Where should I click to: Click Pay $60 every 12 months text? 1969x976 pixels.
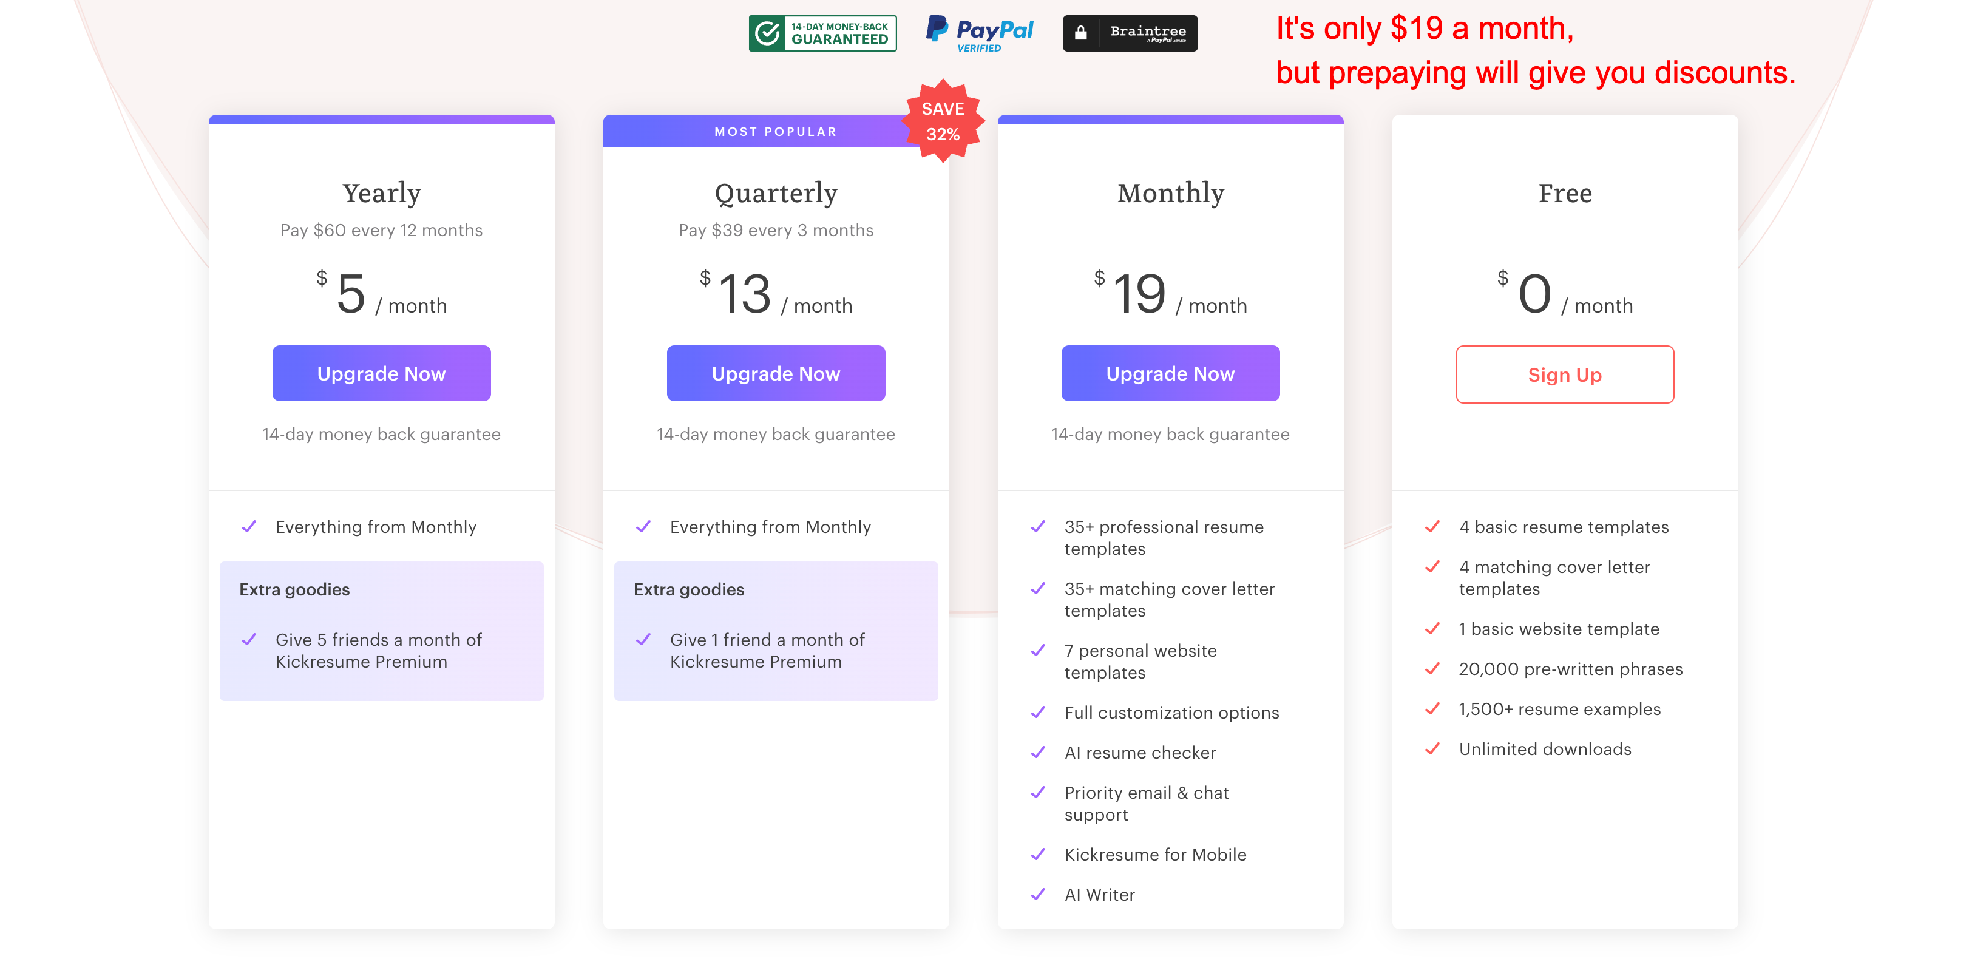tap(381, 230)
